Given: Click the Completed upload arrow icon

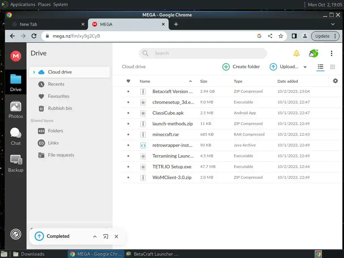Looking at the screenshot, I should tap(39, 236).
